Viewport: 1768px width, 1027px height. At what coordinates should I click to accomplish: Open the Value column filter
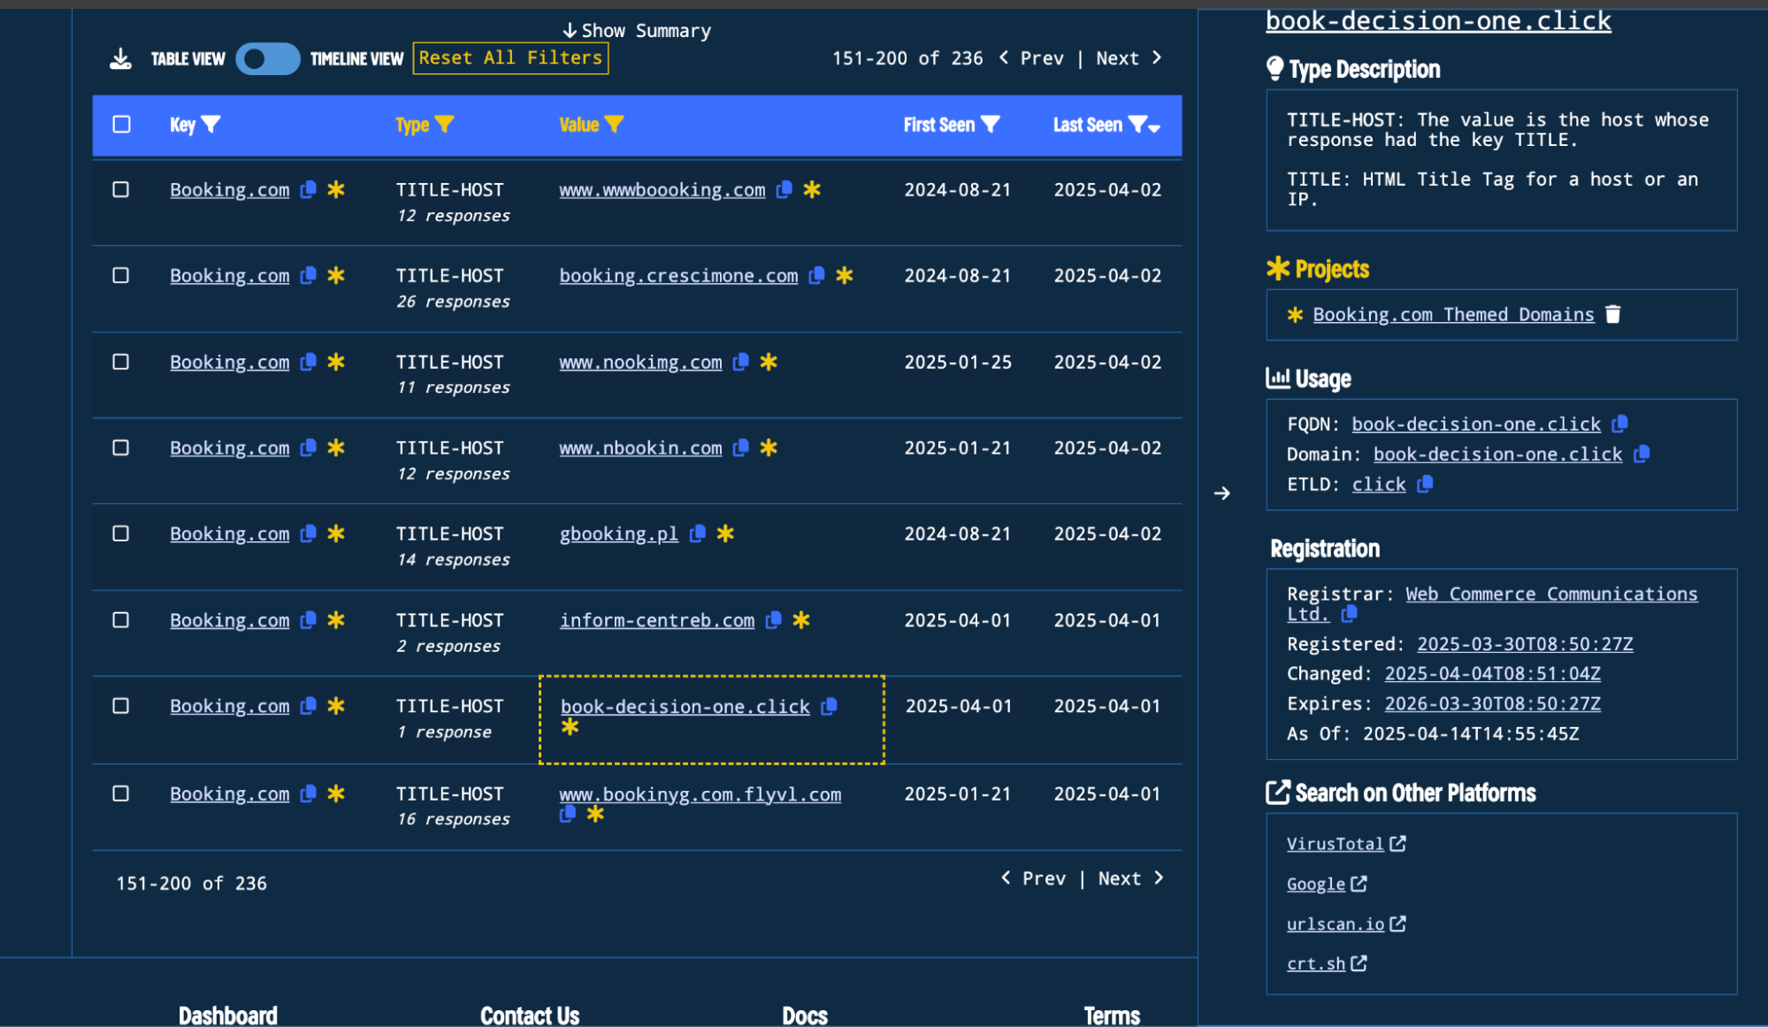point(616,125)
